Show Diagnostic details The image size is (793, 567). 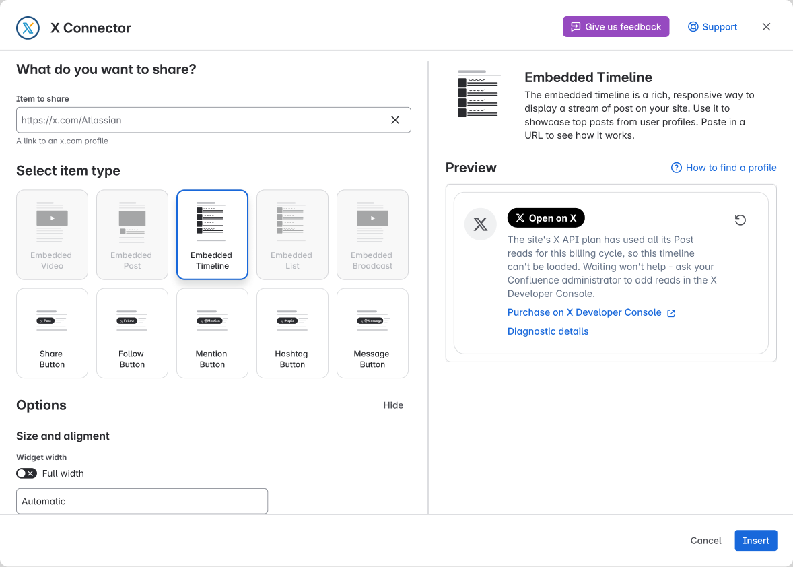tap(548, 331)
